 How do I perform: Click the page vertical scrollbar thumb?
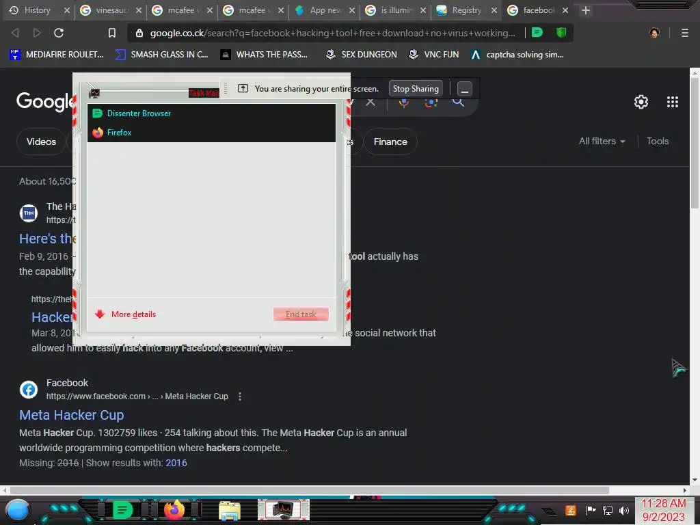coord(695,143)
